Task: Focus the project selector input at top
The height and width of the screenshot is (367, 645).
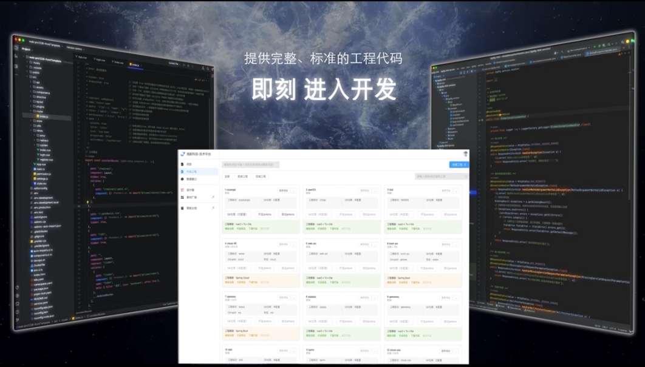Action: 250,165
